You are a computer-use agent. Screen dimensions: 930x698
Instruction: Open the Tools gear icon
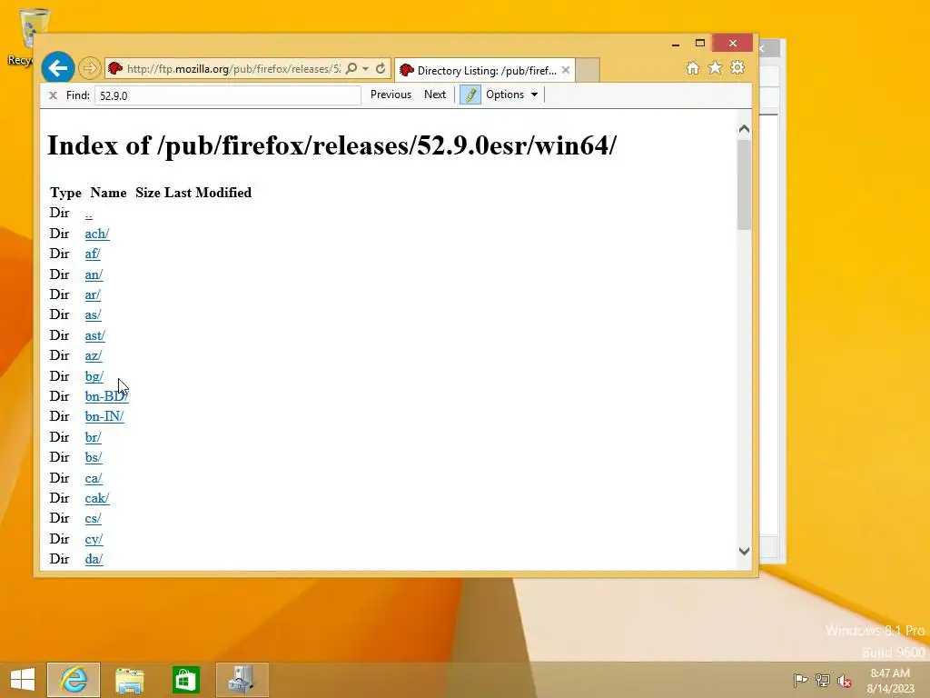(737, 68)
